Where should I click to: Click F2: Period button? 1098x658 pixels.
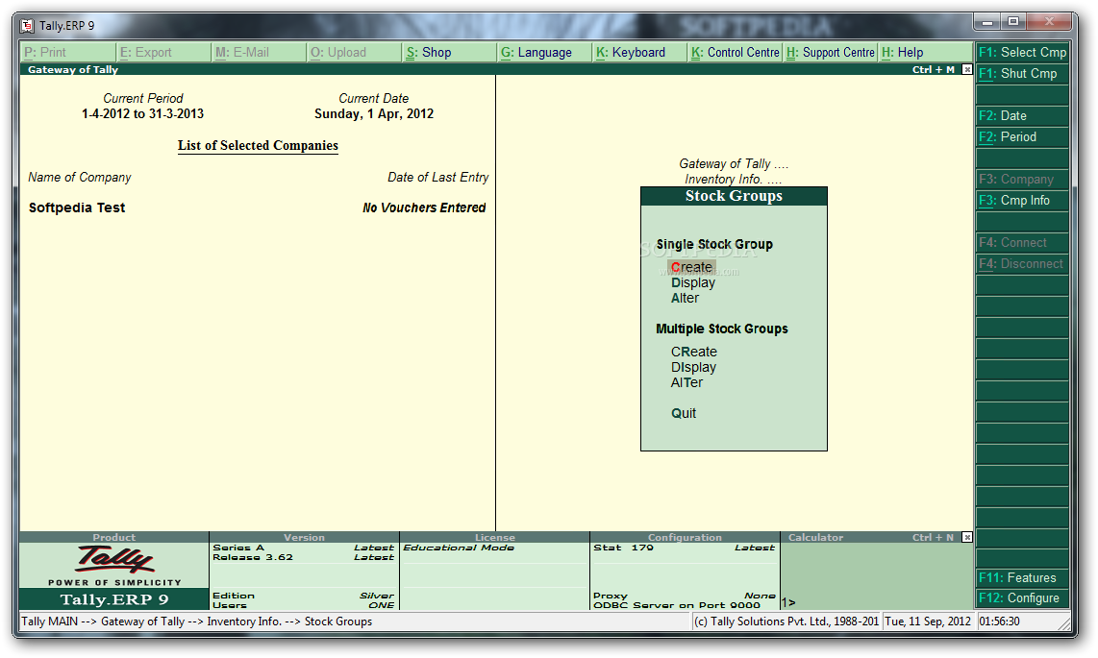point(1022,137)
